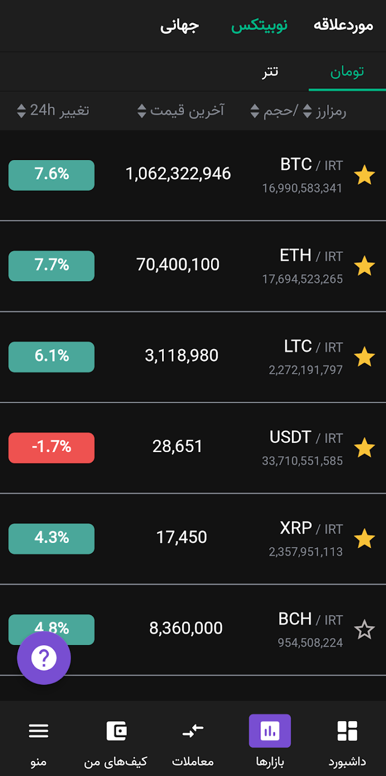Open the Favorites (موردعلاقه) tab
The height and width of the screenshot is (776, 386).
click(343, 25)
